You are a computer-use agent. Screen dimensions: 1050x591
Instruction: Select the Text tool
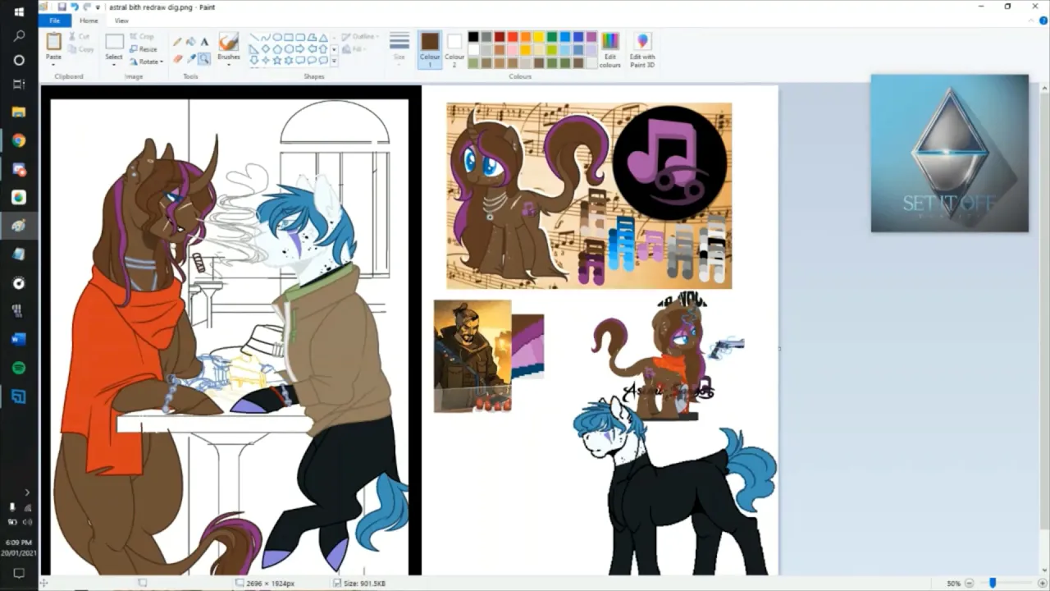tap(204, 42)
